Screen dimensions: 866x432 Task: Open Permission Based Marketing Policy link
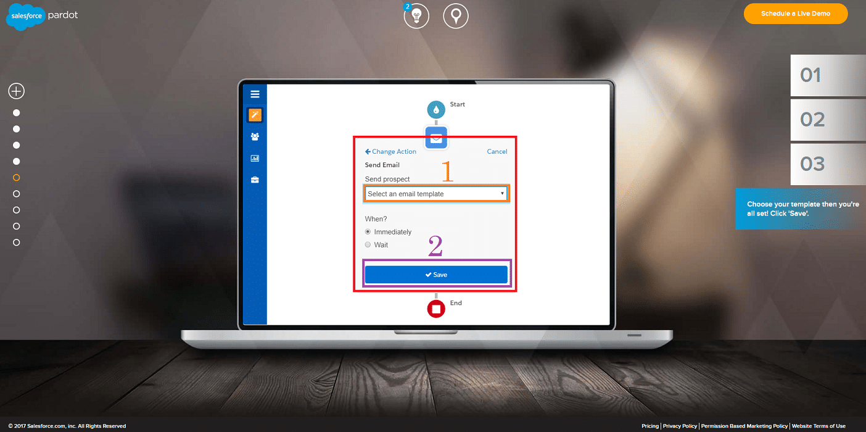[744, 426]
